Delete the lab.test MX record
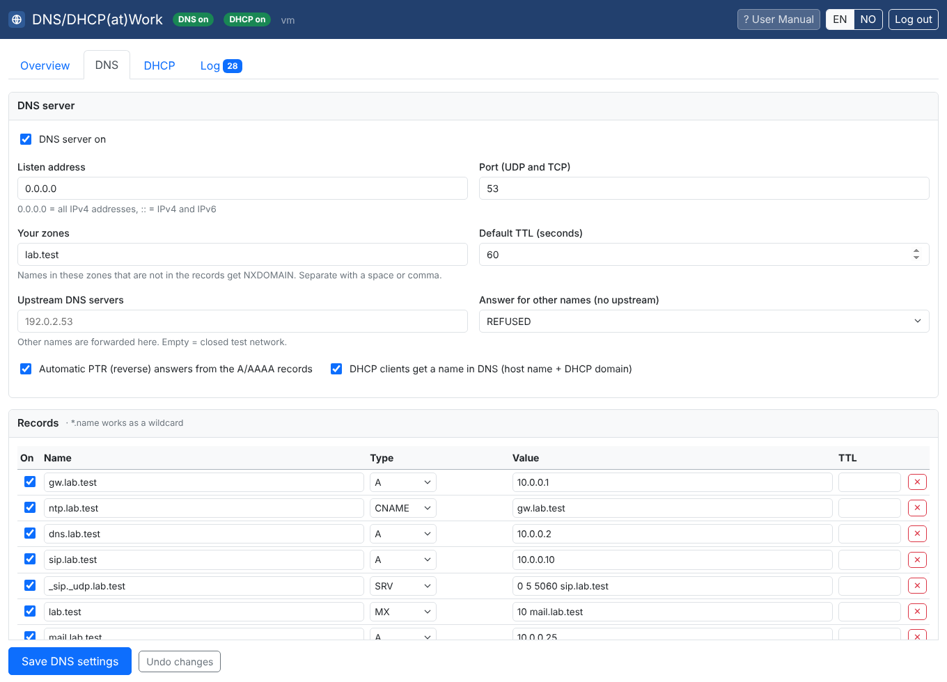The height and width of the screenshot is (682, 947). (917, 612)
